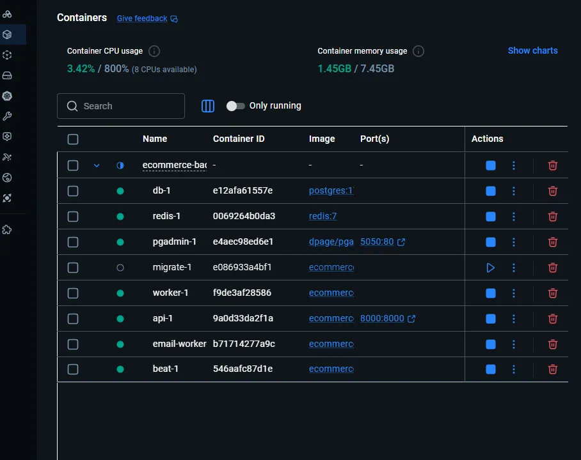
Task: Open the redis:7 image link
Action: 322,216
